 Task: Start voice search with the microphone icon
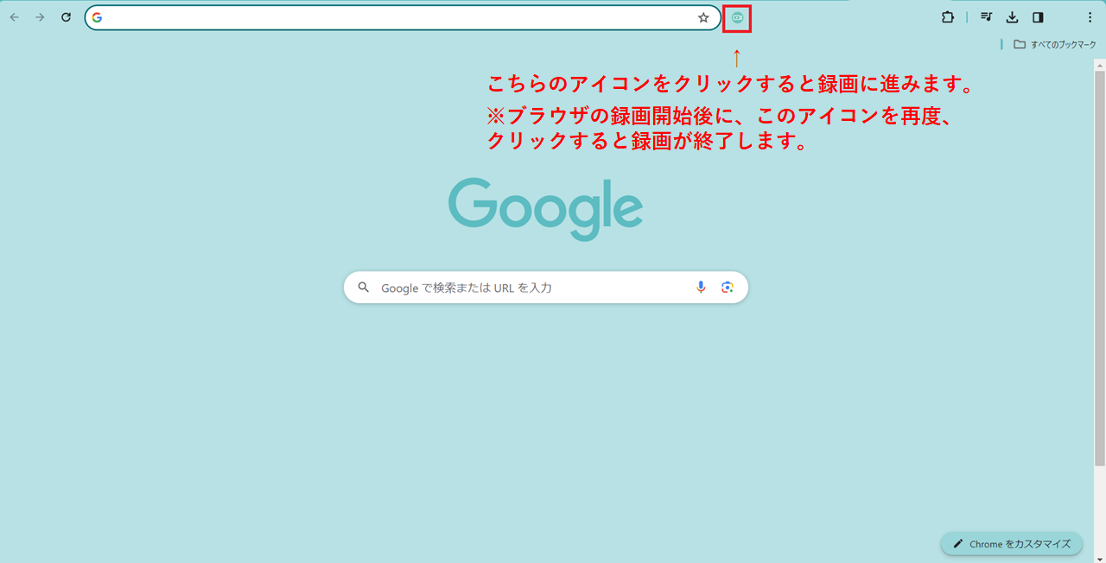(701, 288)
